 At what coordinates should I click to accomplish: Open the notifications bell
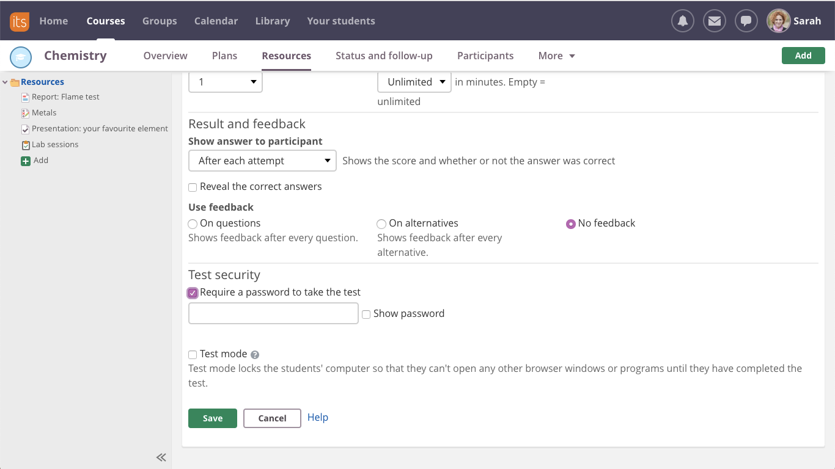[x=683, y=21]
